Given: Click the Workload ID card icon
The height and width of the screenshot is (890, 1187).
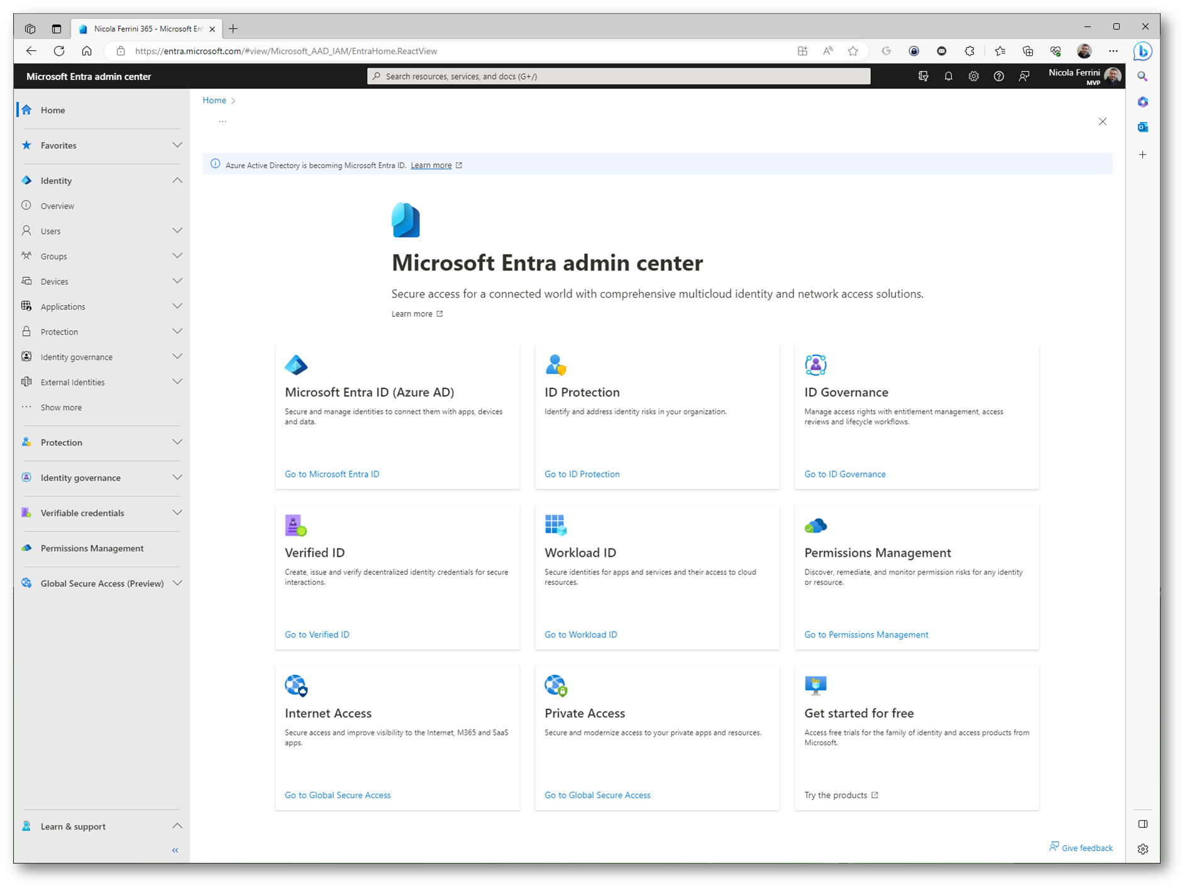Looking at the screenshot, I should [x=556, y=525].
